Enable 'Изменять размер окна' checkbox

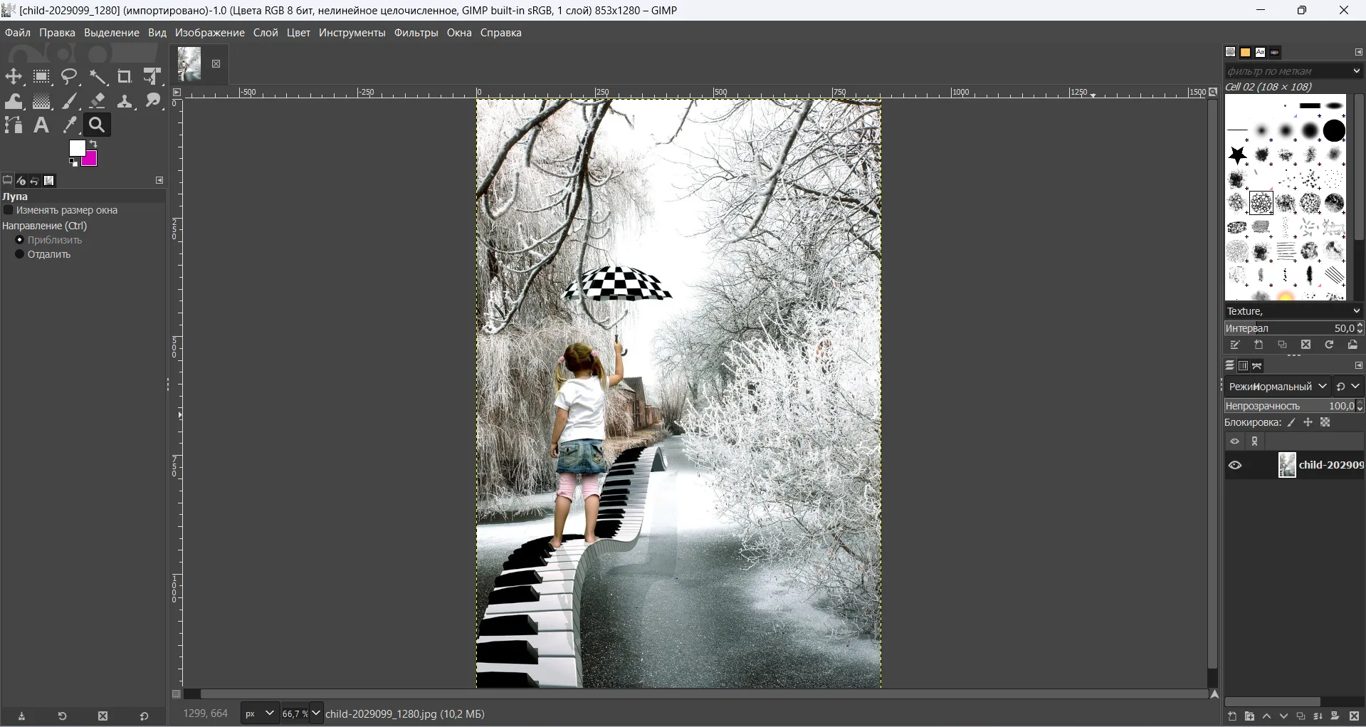click(9, 211)
